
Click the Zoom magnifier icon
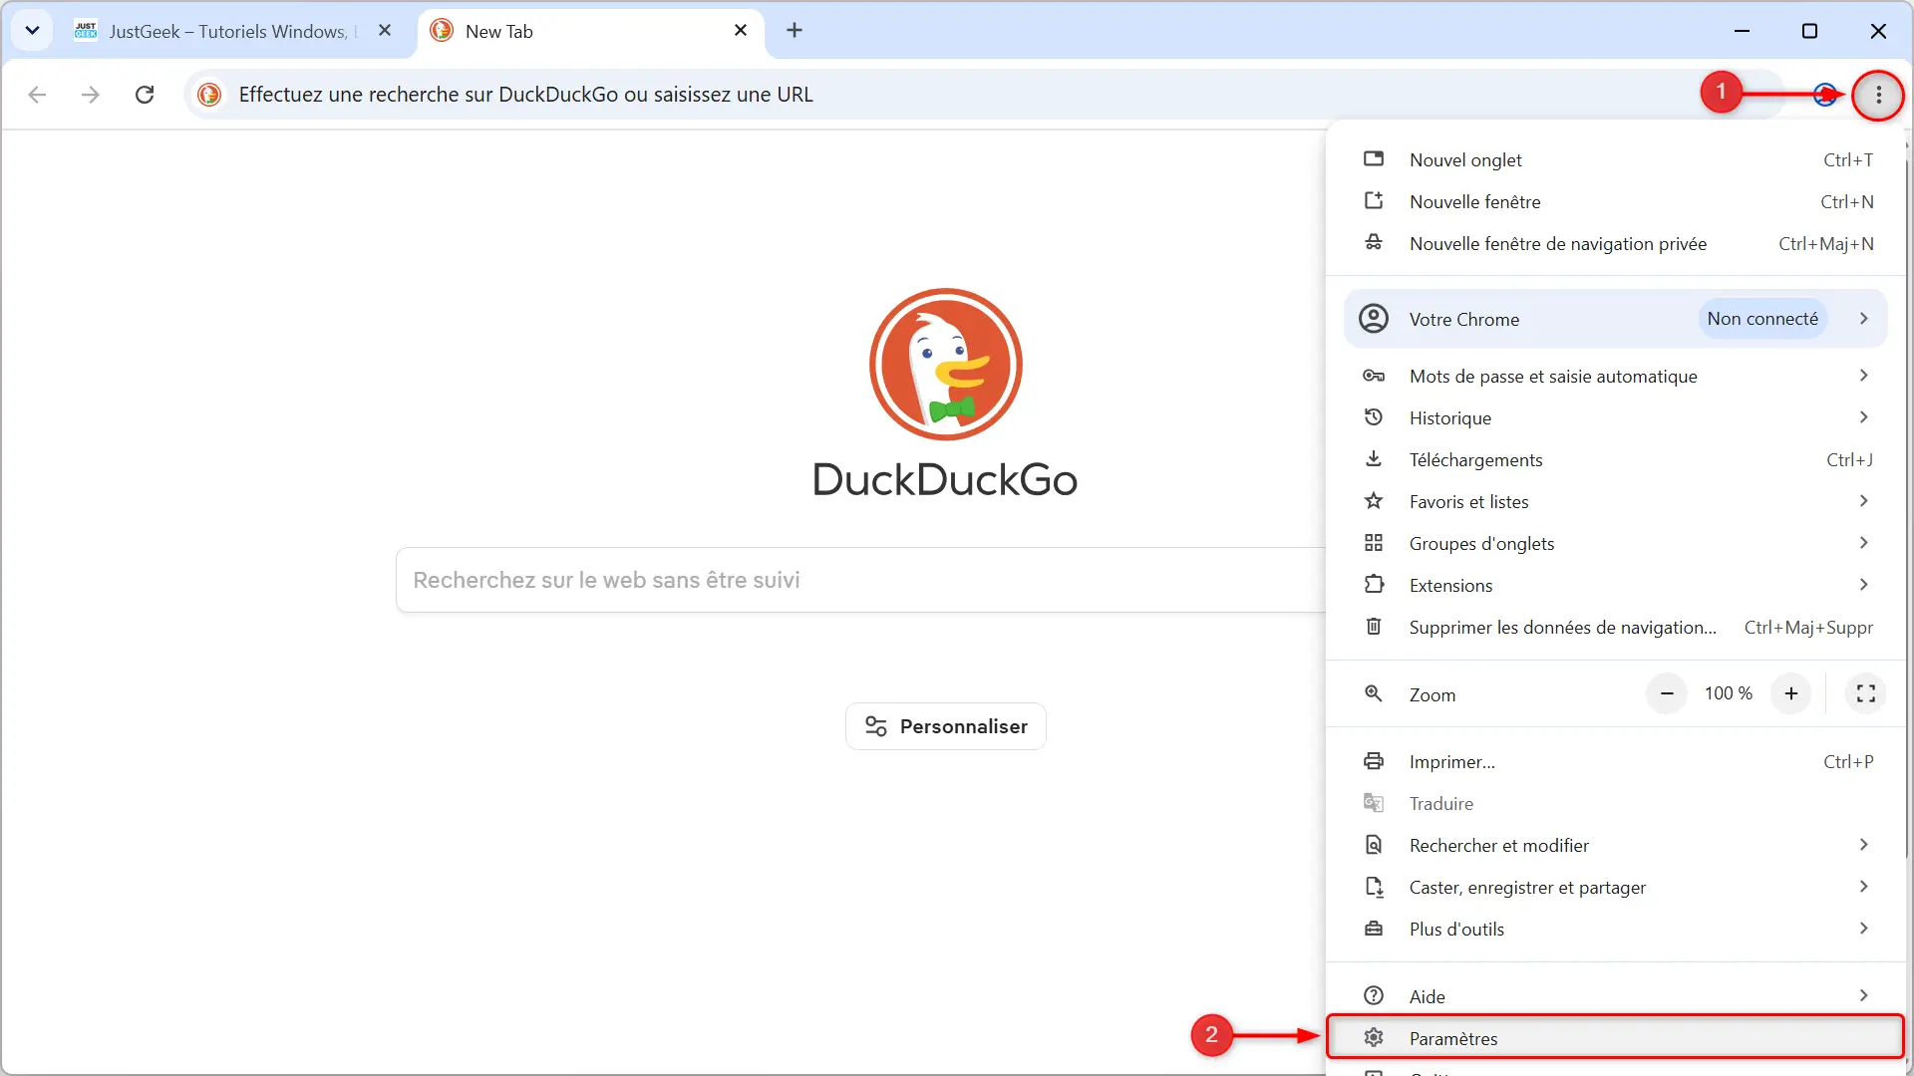pyautogui.click(x=1374, y=693)
